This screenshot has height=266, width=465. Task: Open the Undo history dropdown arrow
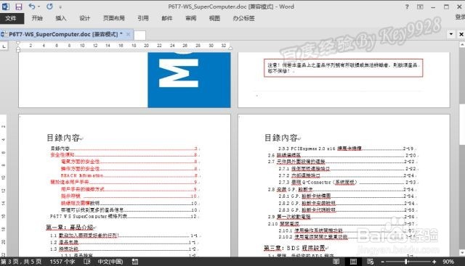click(39, 7)
